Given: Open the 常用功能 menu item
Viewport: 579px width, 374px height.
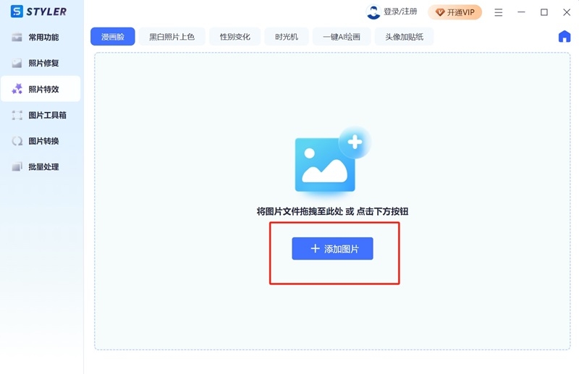Looking at the screenshot, I should tap(41, 38).
